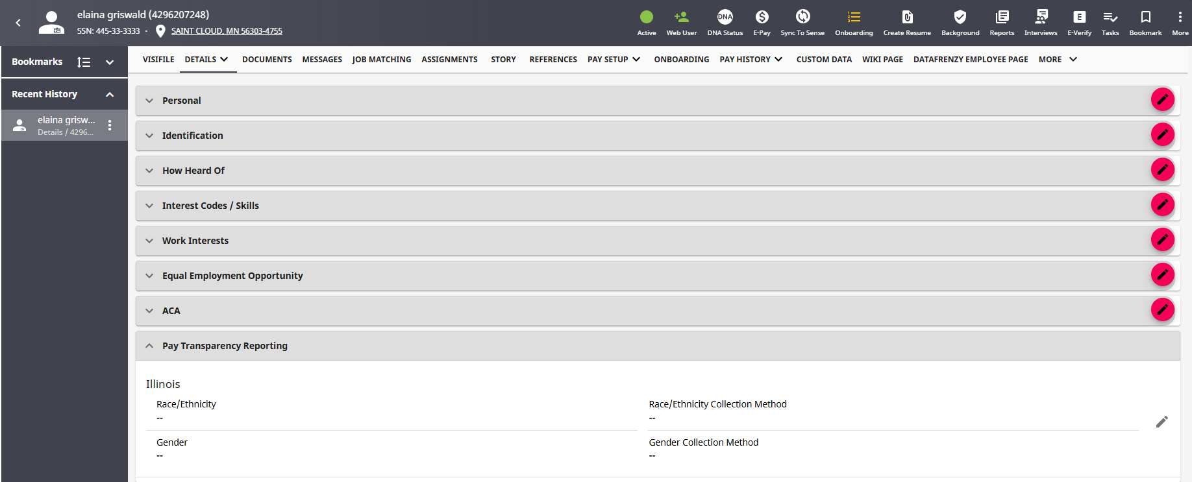
Task: Edit the ACA section
Action: click(x=1162, y=310)
